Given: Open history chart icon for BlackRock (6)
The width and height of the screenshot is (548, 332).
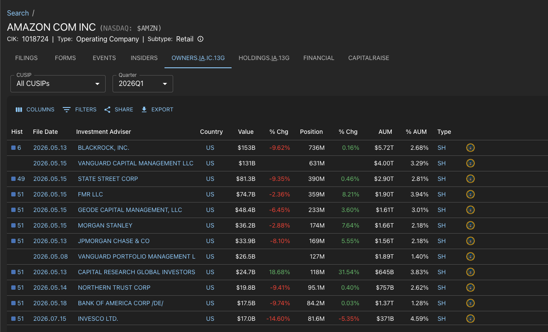Looking at the screenshot, I should click(x=13, y=148).
